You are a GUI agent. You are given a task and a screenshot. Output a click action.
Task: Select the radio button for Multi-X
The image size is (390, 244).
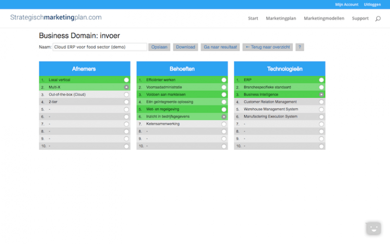tap(126, 87)
